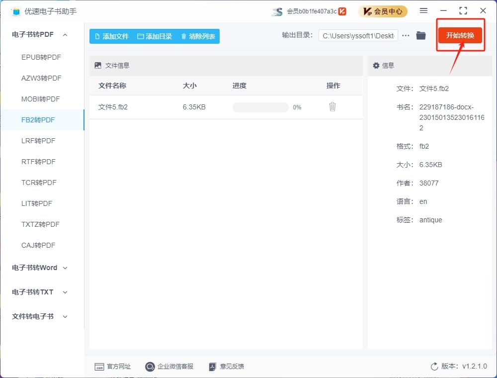
Task: Select RTF转PDF in sidebar
Action: pyautogui.click(x=38, y=162)
